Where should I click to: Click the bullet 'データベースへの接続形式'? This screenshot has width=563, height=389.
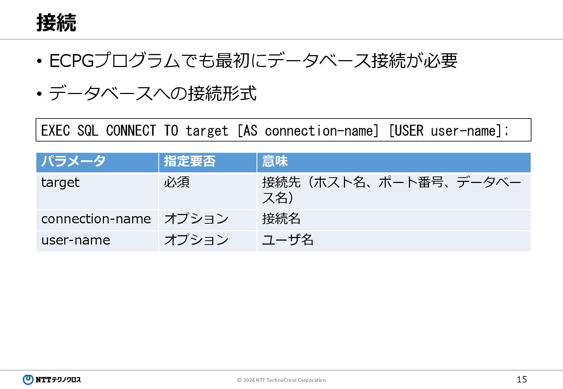(x=153, y=94)
